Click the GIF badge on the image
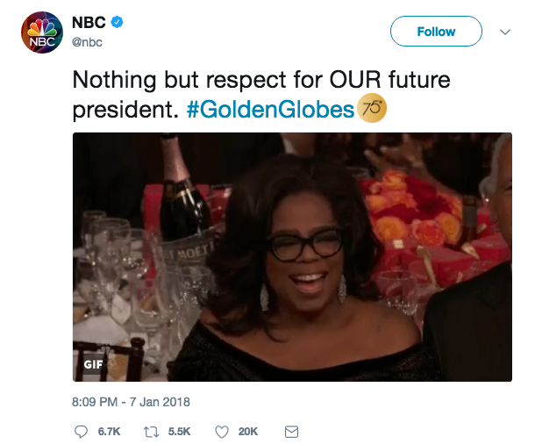The width and height of the screenshot is (535, 444). (x=93, y=364)
